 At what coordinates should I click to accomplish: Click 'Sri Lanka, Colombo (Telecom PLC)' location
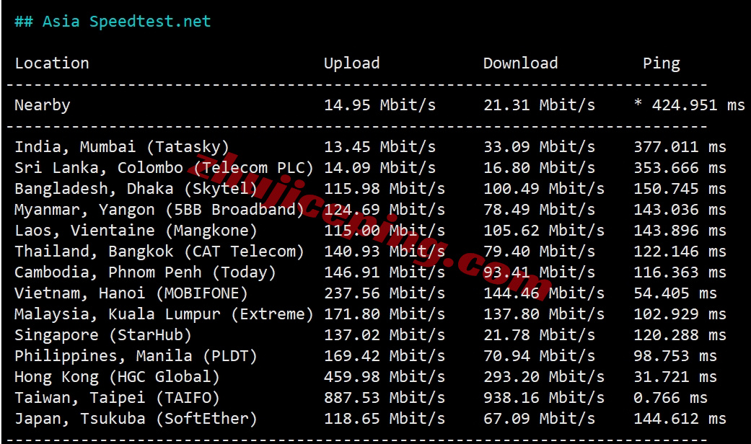pos(164,168)
